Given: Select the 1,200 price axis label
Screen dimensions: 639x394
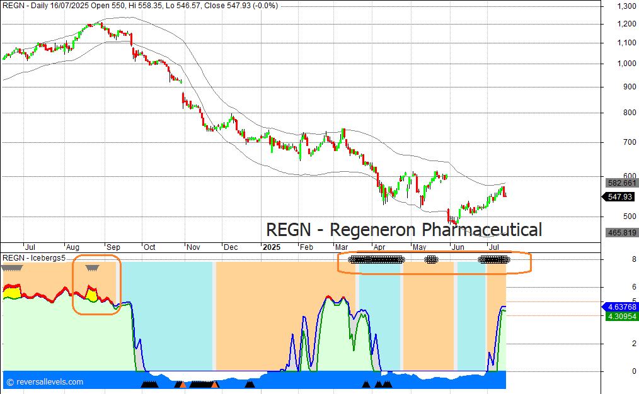Looking at the screenshot, I should coord(626,24).
